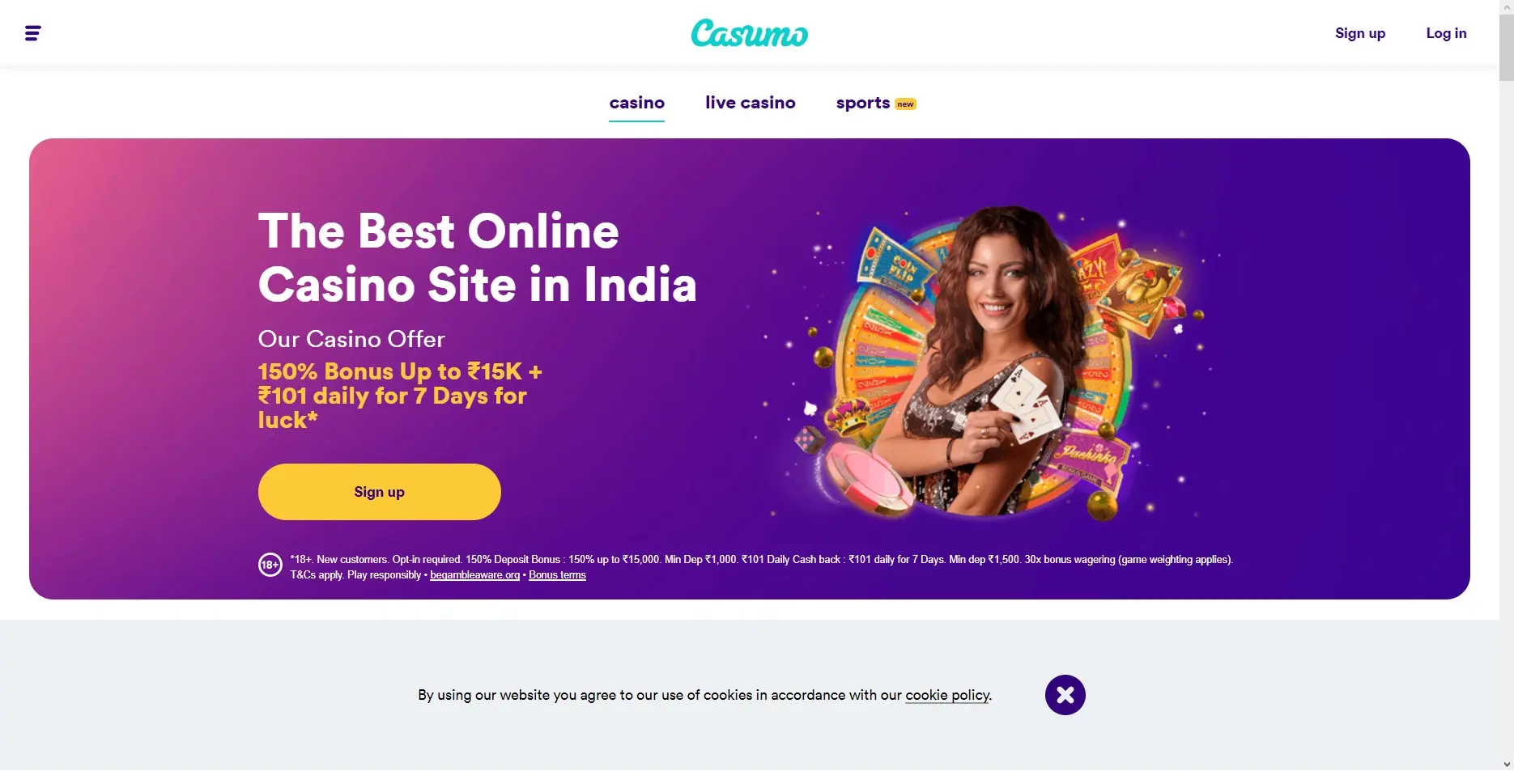
Task: Open the cookie policy link
Action: coord(947,695)
